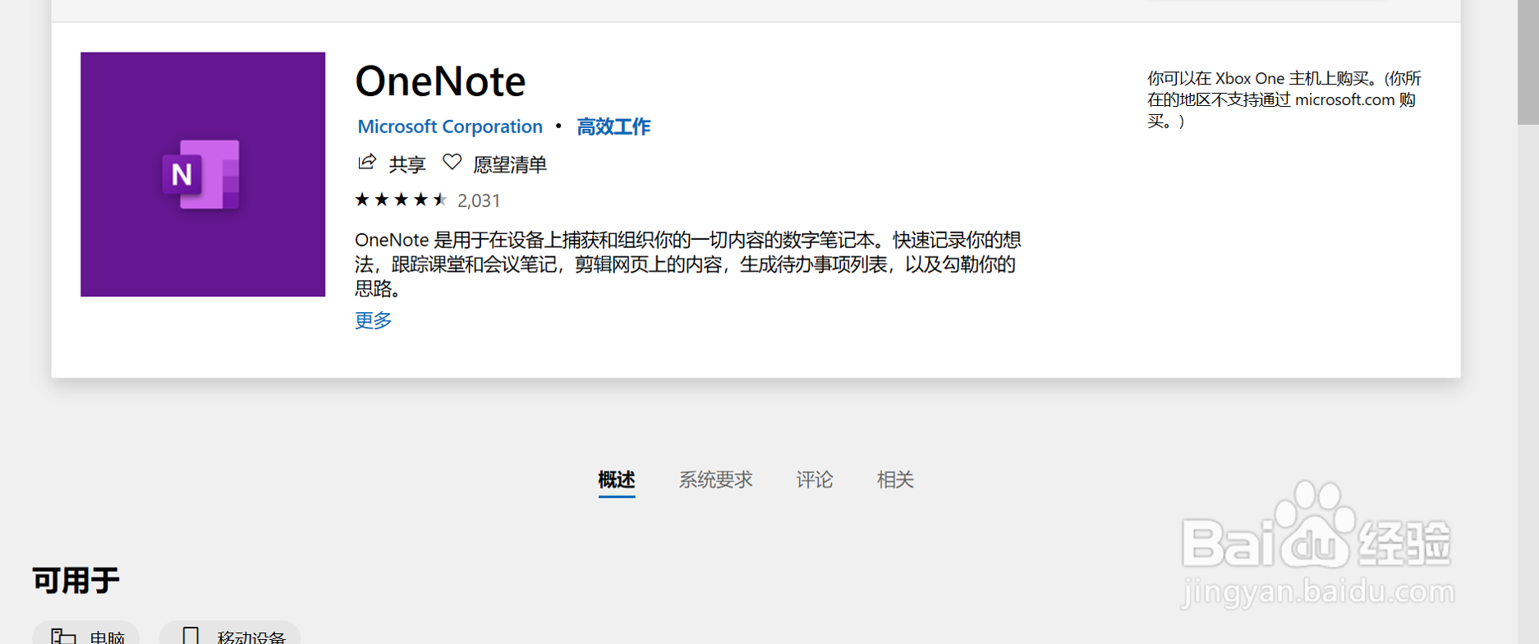The image size is (1539, 644).
Task: Switch to the 系统要求 tab
Action: click(715, 480)
